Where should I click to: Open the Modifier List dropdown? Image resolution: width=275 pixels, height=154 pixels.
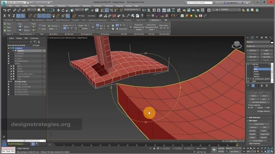(x=260, y=46)
